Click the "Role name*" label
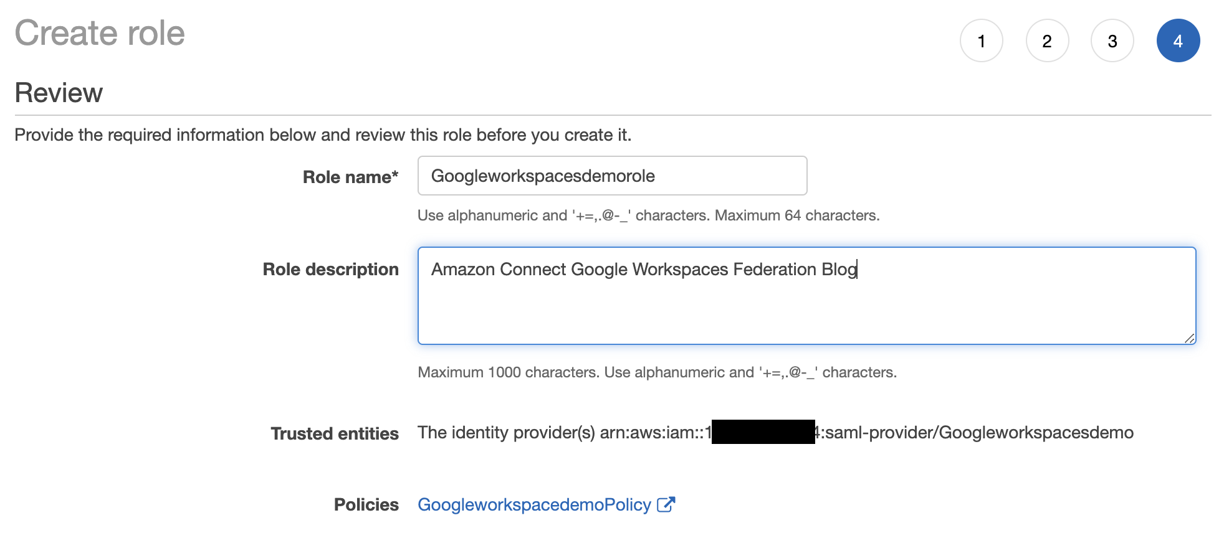Screen dimensions: 1229x533 (x=350, y=177)
